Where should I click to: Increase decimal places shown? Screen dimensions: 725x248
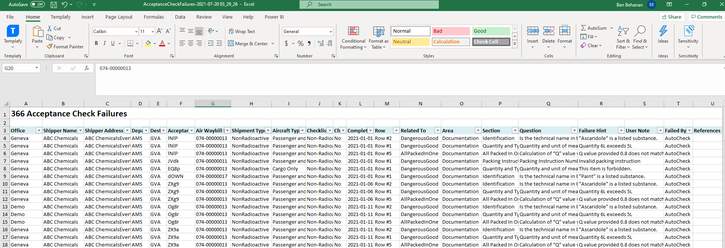(321, 43)
